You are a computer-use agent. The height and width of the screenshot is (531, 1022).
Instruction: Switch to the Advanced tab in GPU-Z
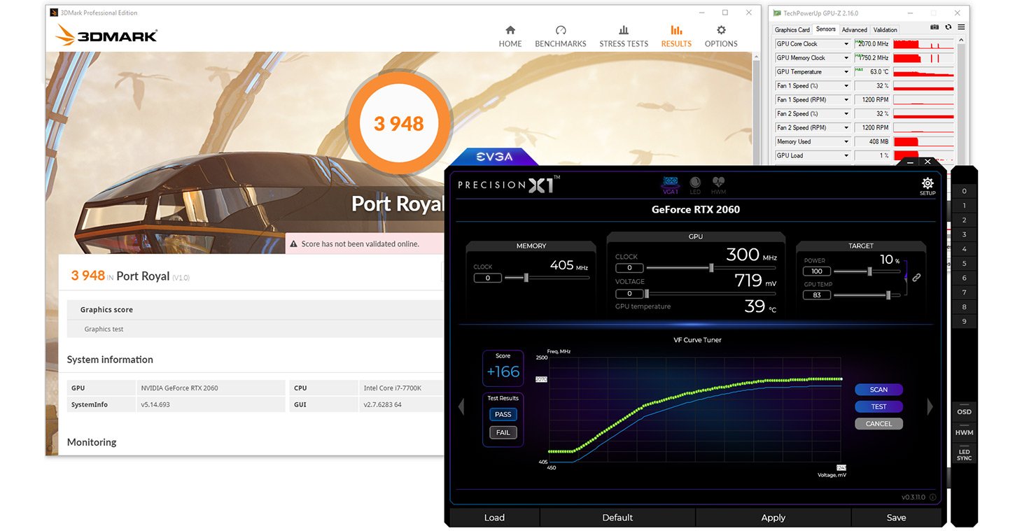coord(854,30)
